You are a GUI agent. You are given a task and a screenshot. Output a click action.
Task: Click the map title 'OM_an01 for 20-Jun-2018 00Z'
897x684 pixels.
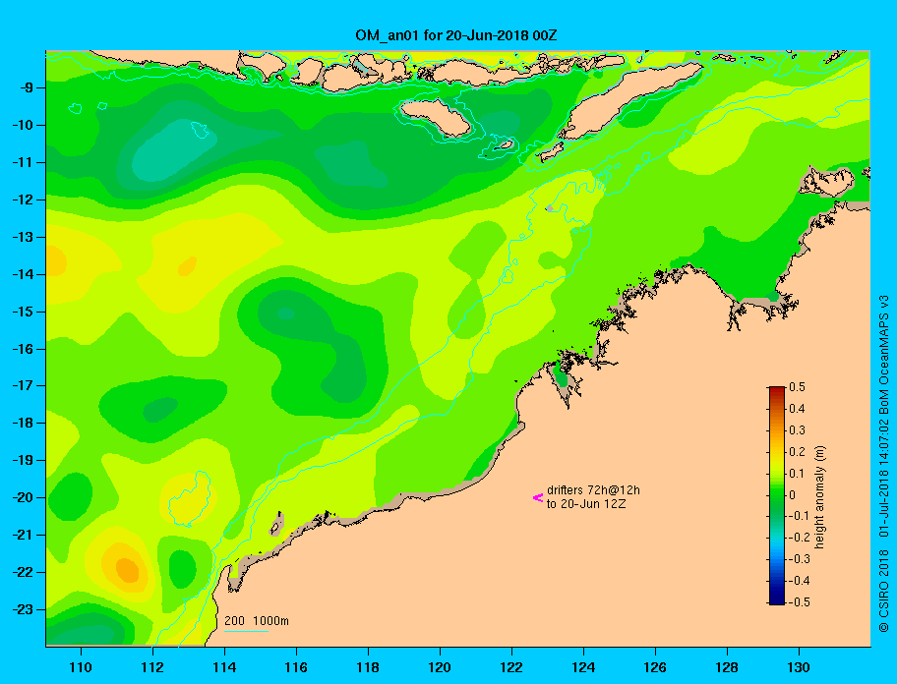click(x=456, y=35)
